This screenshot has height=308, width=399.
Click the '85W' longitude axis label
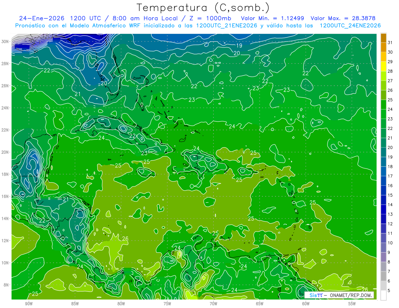[x=75, y=304]
